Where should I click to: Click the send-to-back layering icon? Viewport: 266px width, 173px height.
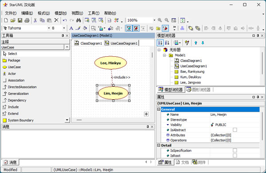click(198, 28)
